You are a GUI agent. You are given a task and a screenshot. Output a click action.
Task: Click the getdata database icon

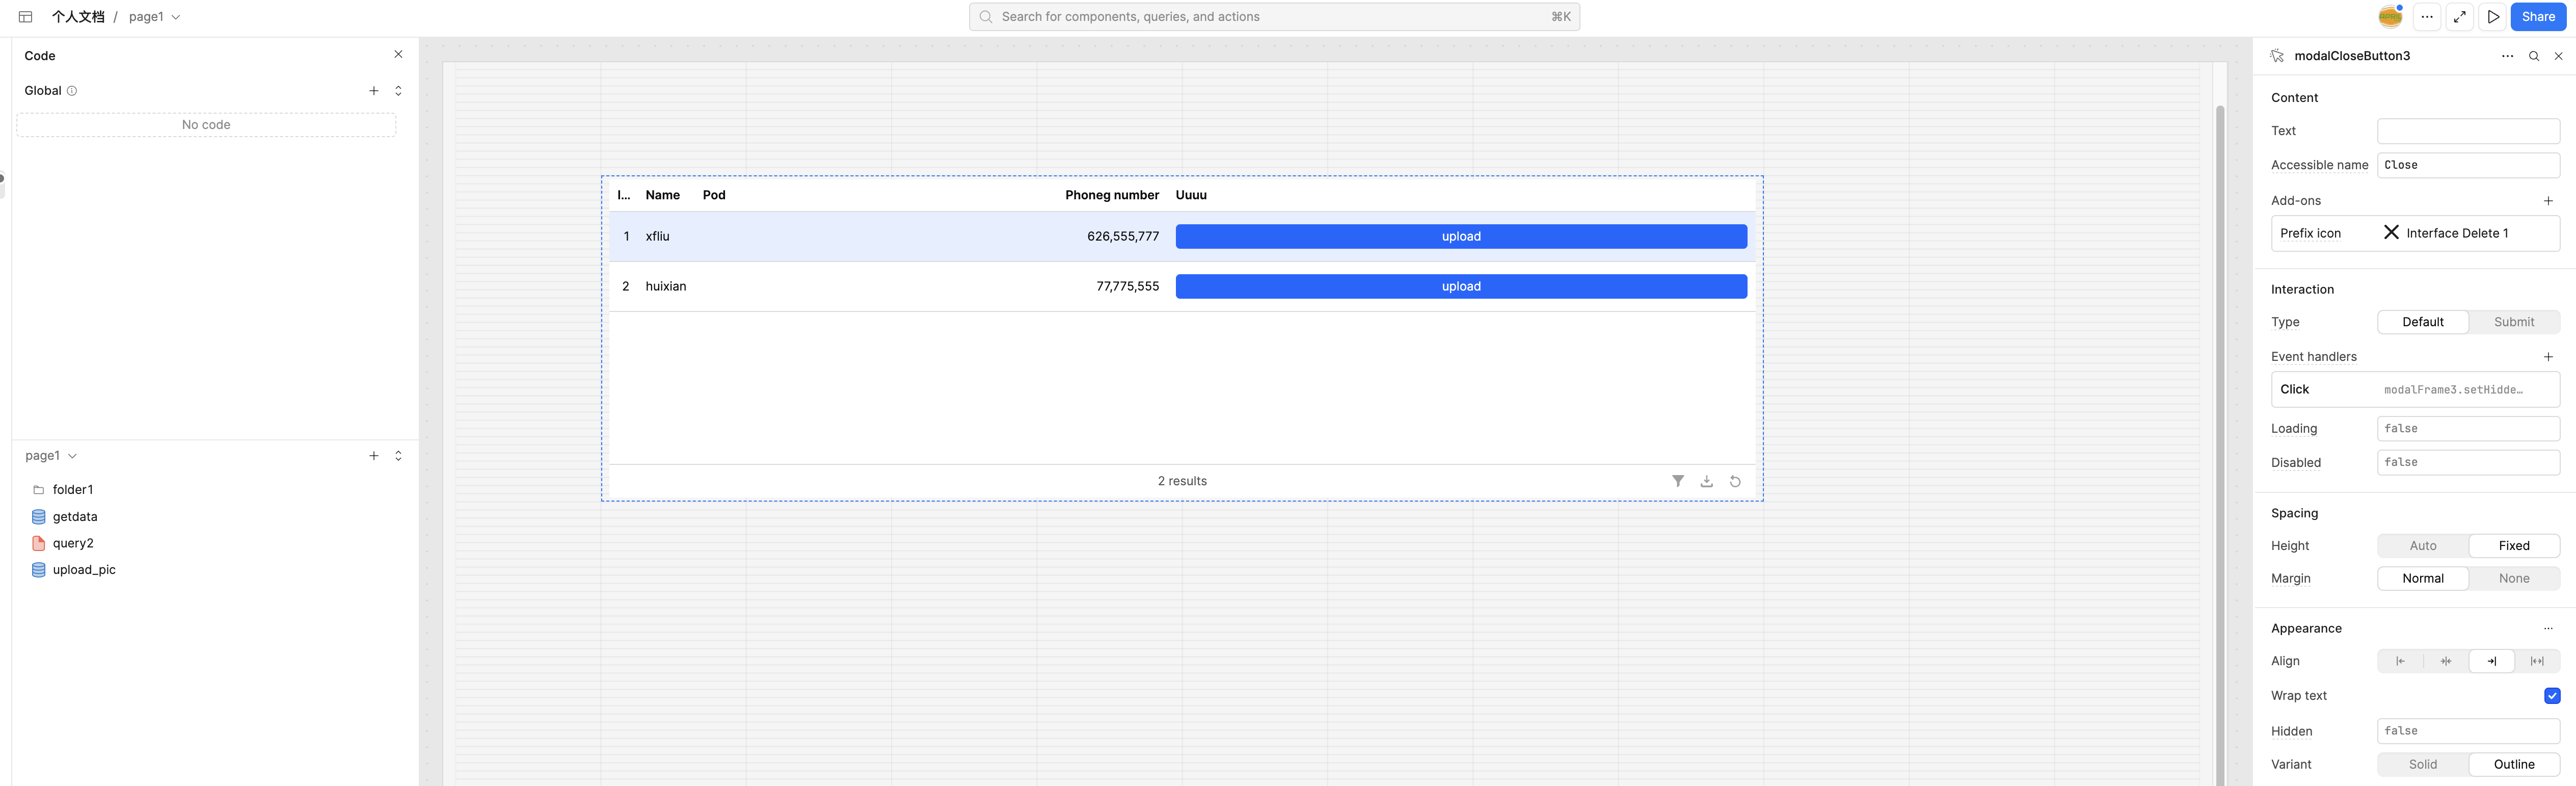39,517
